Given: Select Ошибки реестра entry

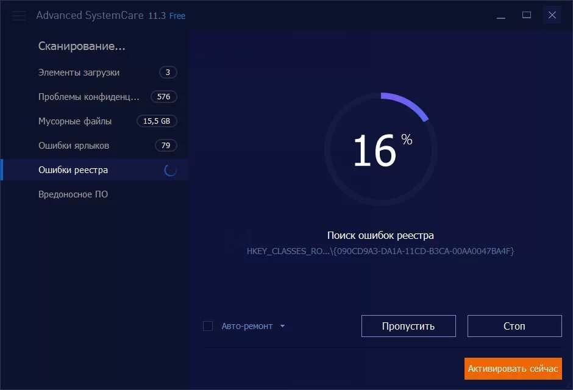Looking at the screenshot, I should pos(94,170).
